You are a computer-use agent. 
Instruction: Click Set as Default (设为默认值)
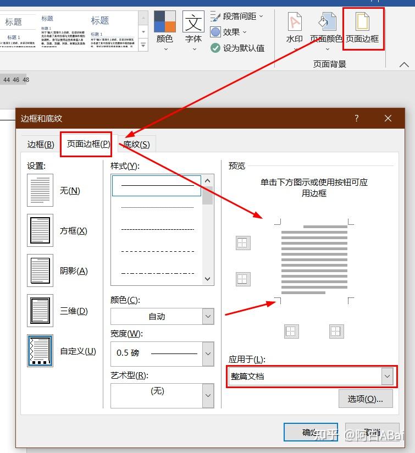point(237,48)
